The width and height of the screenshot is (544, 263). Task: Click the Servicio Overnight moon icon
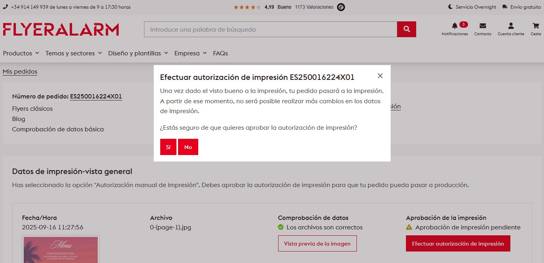click(x=450, y=7)
